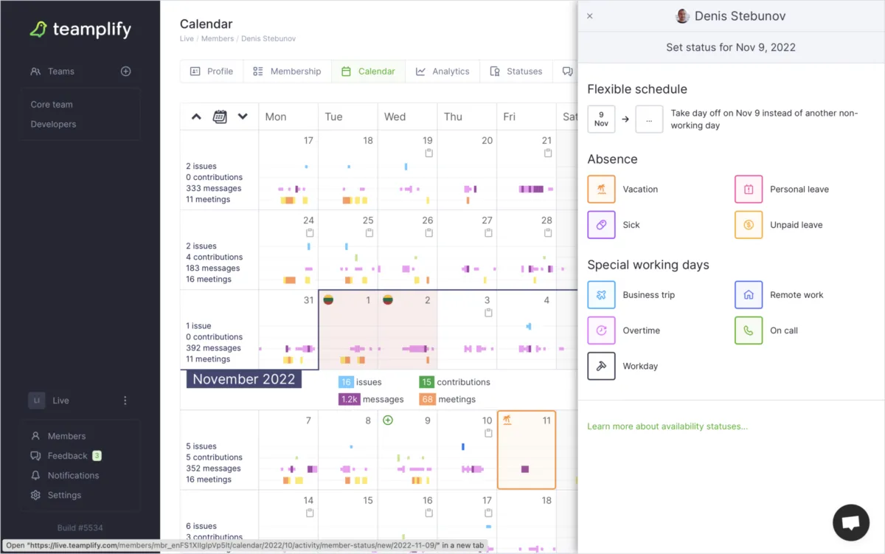Open the Live workspace three-dot menu
The height and width of the screenshot is (554, 885).
125,401
